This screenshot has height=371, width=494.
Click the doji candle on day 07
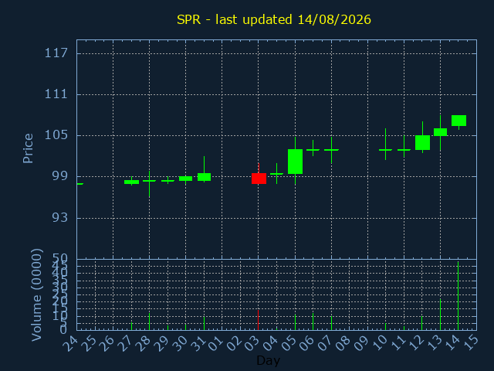(x=331, y=150)
